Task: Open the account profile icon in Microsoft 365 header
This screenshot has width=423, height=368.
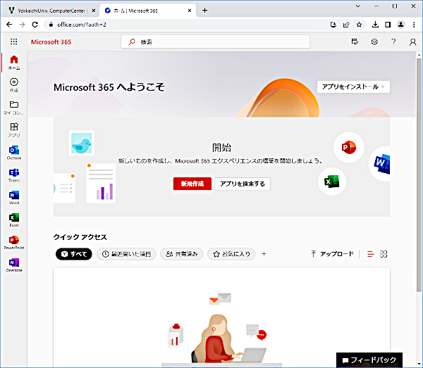Action: [412, 42]
